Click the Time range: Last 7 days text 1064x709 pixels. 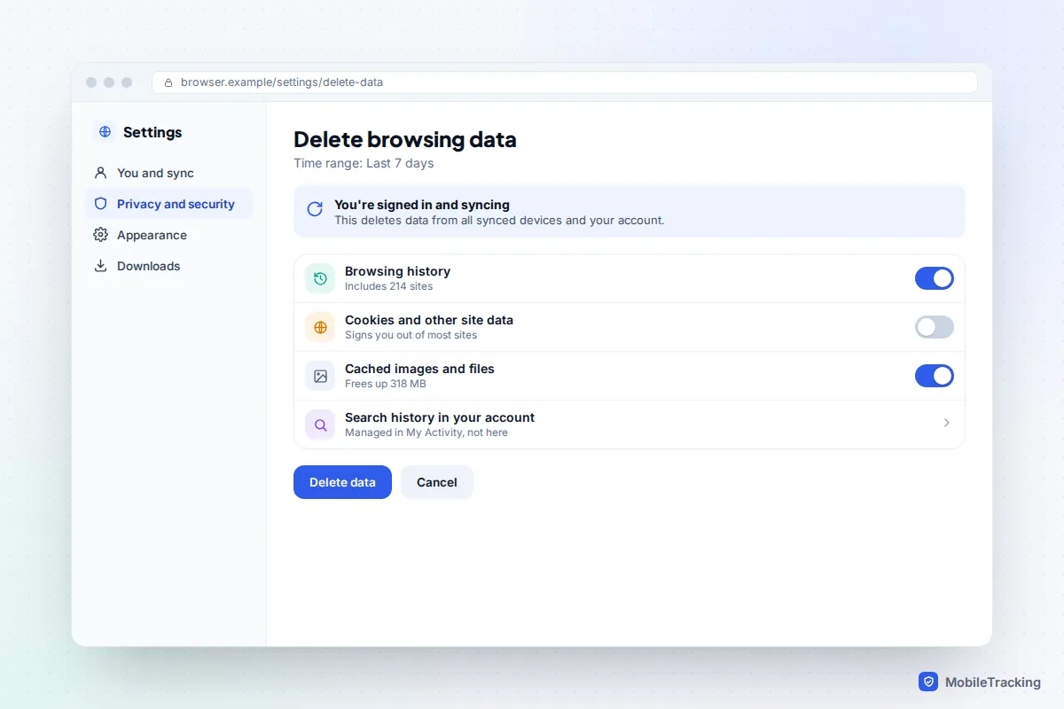pos(364,163)
